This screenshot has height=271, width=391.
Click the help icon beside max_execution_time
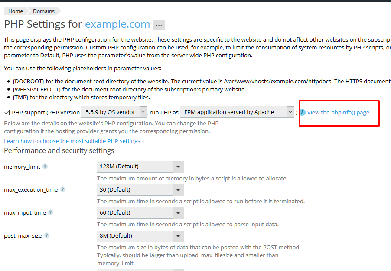coord(63,189)
